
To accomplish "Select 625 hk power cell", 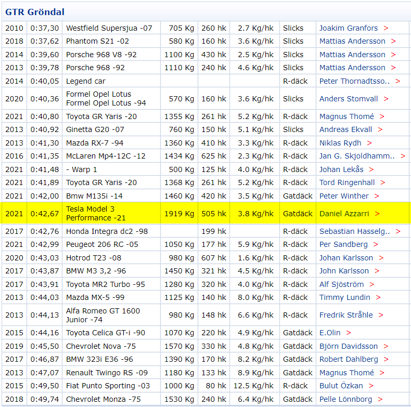I will (x=214, y=156).
